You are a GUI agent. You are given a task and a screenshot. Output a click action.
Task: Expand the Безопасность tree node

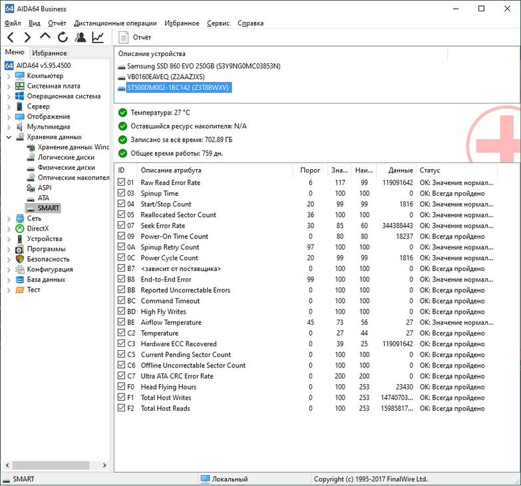coord(9,260)
